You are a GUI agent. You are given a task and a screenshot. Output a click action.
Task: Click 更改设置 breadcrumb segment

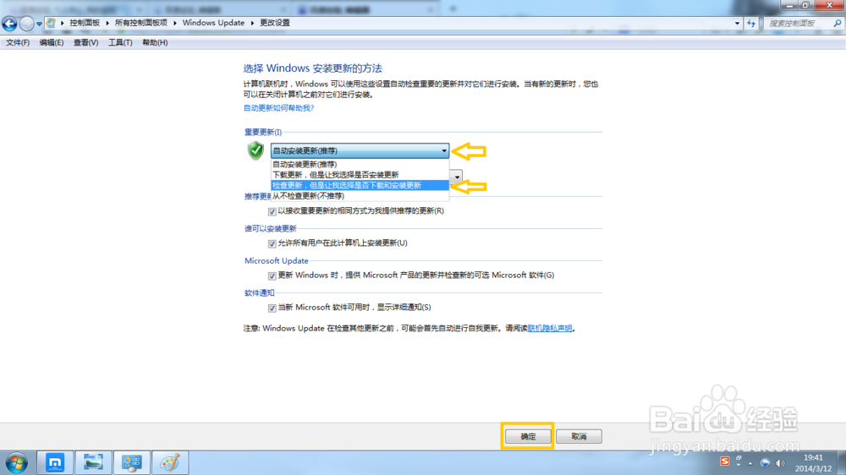[275, 23]
